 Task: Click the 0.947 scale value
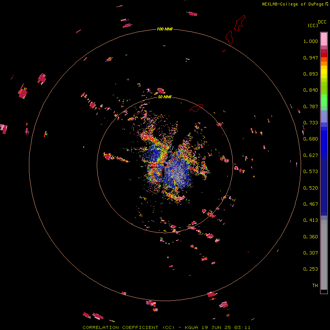pos(311,58)
